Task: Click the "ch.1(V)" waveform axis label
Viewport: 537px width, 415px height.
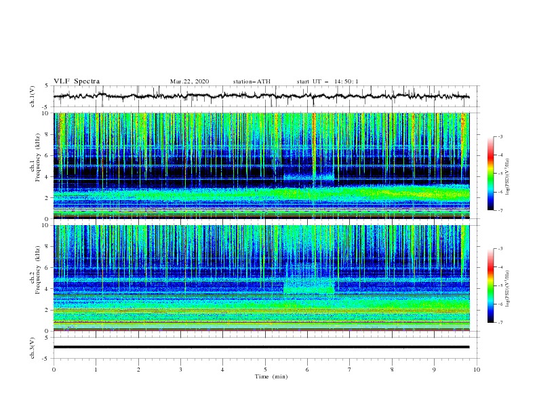Action: (33, 96)
